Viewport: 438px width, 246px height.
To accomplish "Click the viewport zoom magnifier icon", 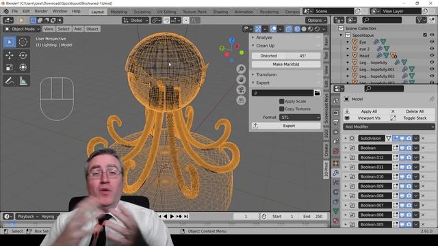I will click(241, 69).
